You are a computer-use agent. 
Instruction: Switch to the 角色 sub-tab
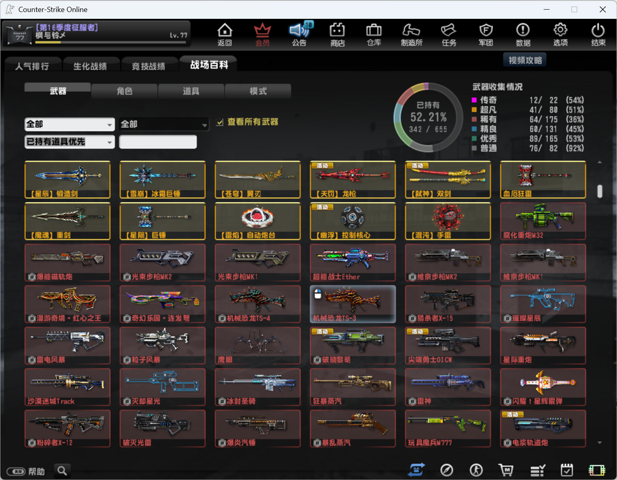(x=125, y=91)
